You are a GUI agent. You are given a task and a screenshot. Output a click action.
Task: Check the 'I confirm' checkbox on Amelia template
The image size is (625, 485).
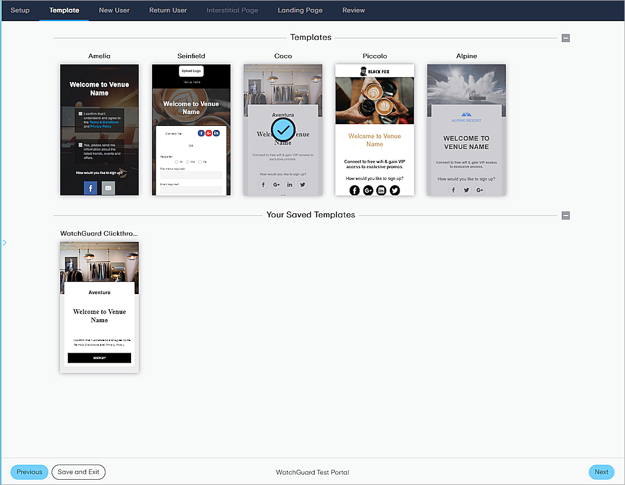click(80, 112)
